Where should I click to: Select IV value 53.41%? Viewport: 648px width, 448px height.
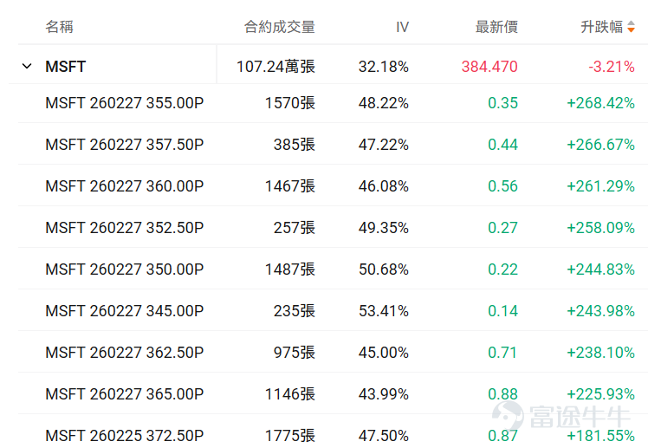(384, 311)
